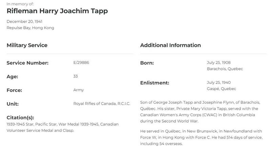This screenshot has height=150, width=271.
Task: Click the Service Number label
Action: (27, 63)
